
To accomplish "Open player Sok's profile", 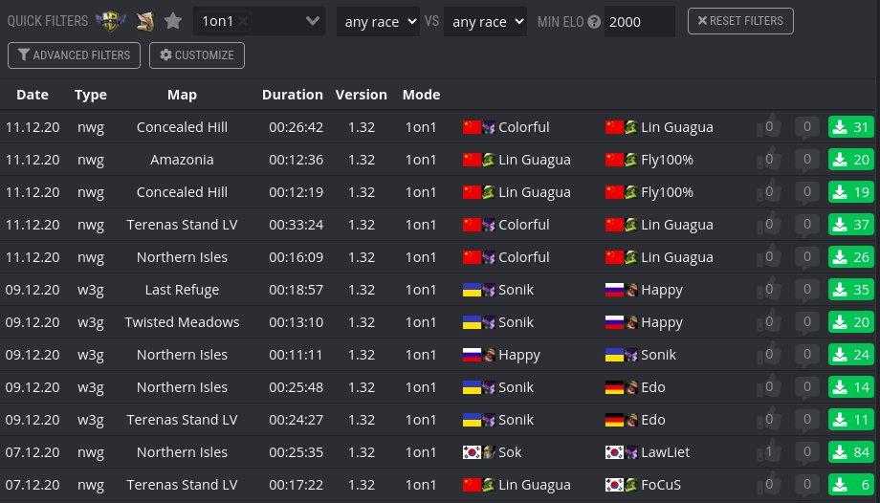I will [x=510, y=452].
